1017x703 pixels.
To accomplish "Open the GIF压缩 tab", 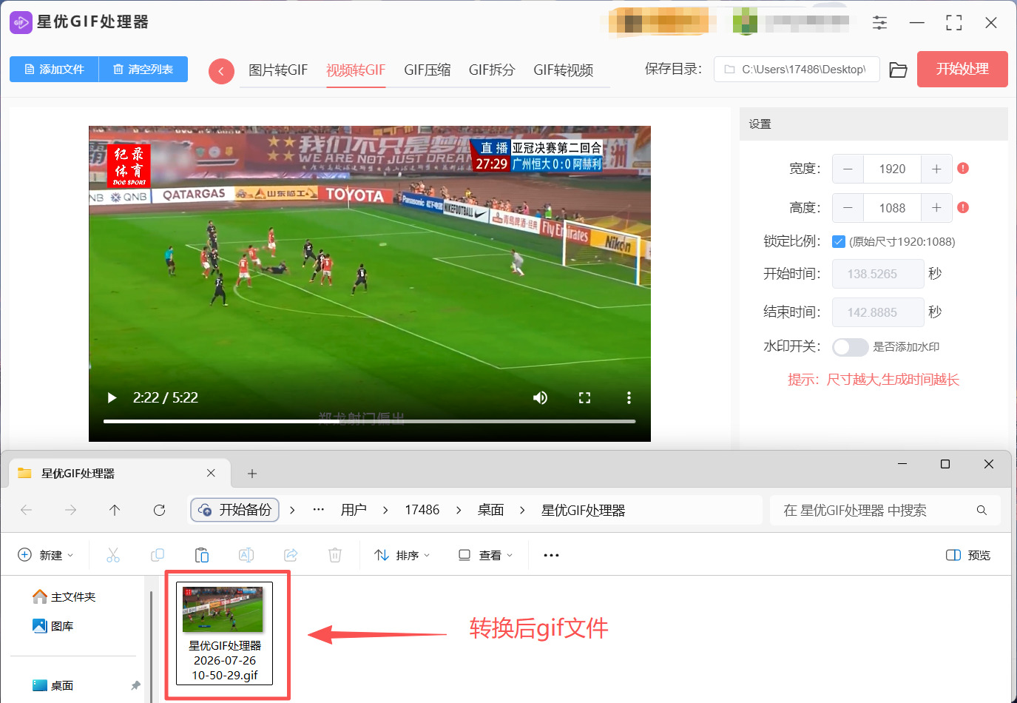I will pyautogui.click(x=427, y=70).
